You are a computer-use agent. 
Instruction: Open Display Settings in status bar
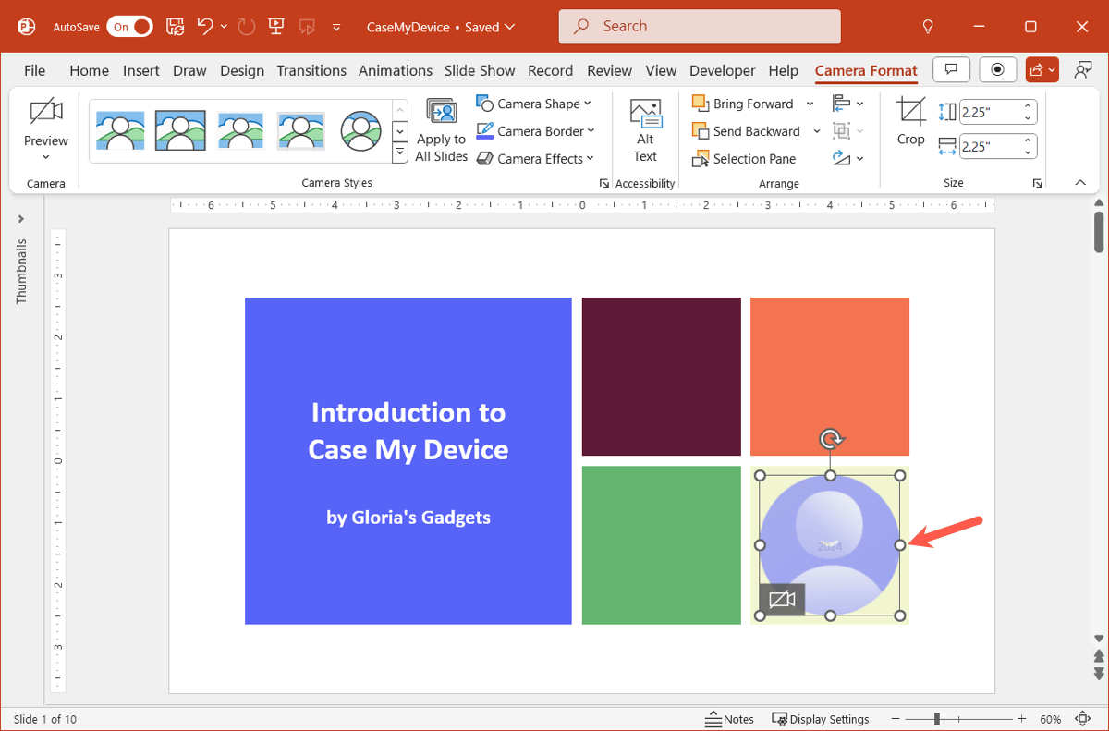pos(821,719)
